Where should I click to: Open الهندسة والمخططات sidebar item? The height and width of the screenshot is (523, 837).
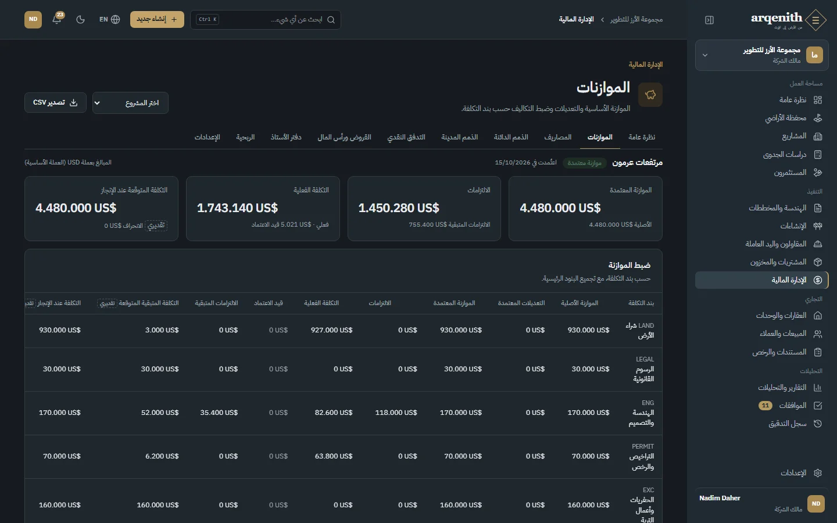pos(761,208)
